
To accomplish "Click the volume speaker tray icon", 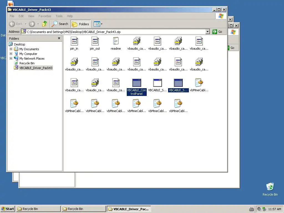I will click(259, 209).
